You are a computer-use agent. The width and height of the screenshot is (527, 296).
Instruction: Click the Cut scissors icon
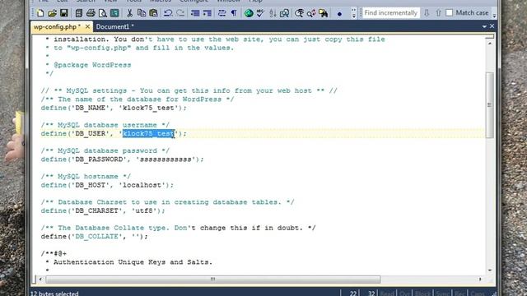(130, 13)
